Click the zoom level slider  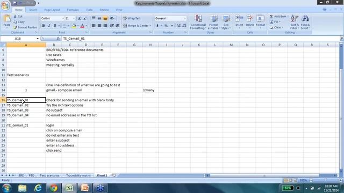coord(326,180)
